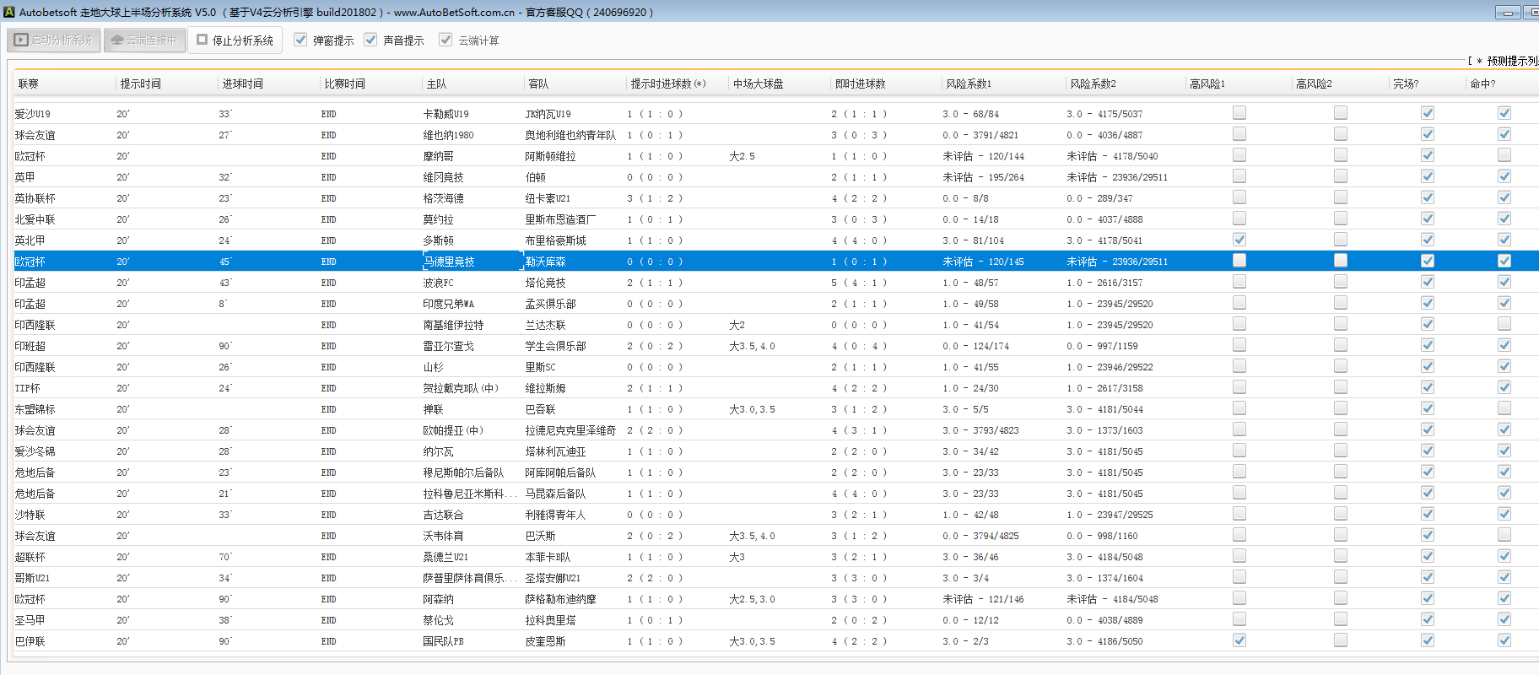The height and width of the screenshot is (675, 1539).
Task: Minimize the Autobetsoft window
Action: tap(1507, 12)
